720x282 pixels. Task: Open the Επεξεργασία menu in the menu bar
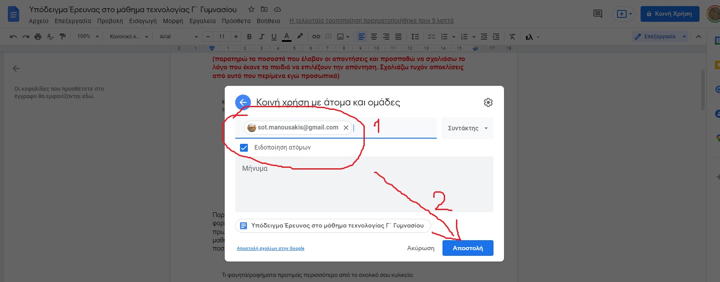[73, 21]
